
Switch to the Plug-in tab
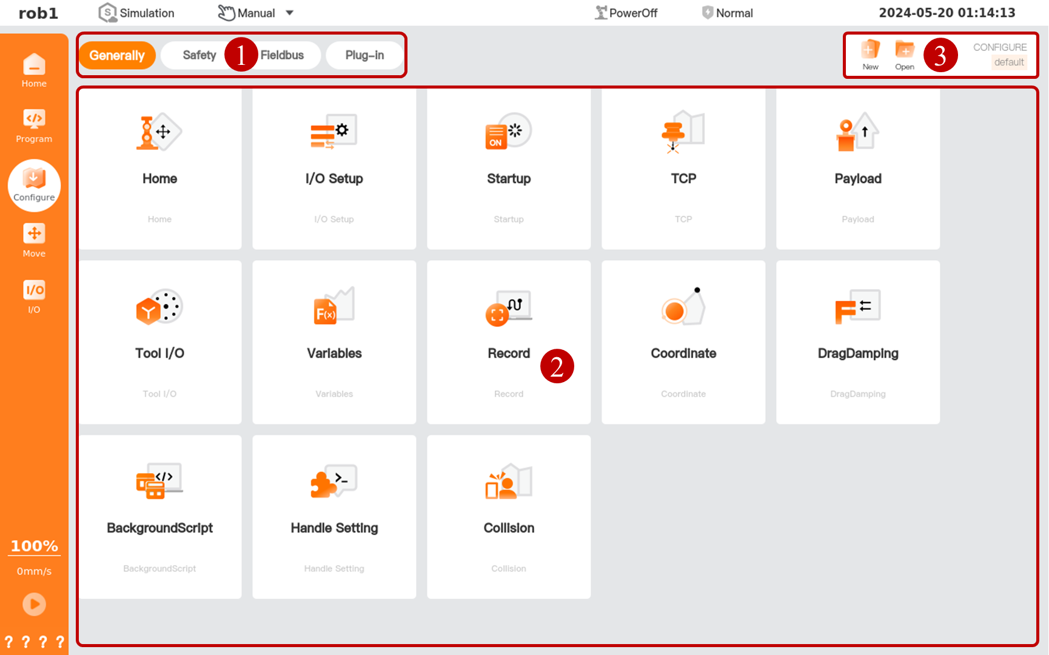tap(364, 55)
